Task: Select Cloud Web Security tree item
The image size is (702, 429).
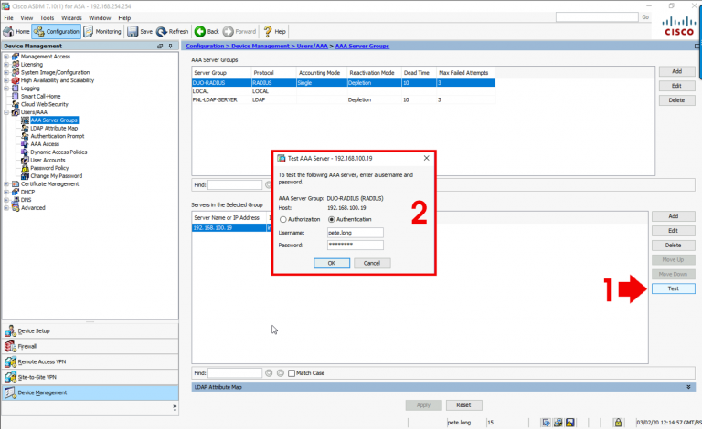Action: click(x=44, y=104)
